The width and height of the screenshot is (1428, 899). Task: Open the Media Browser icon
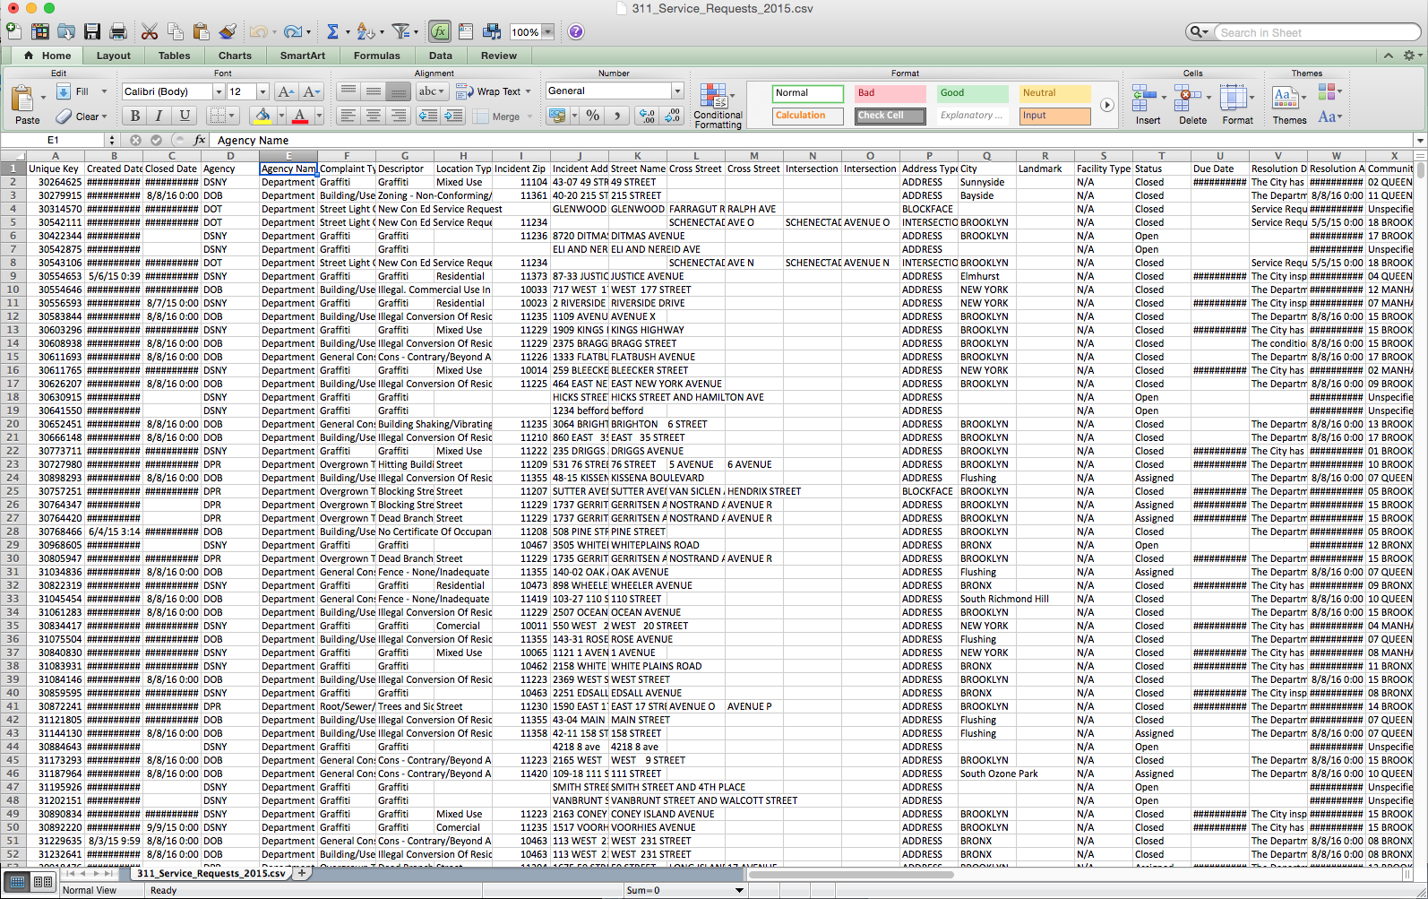[x=492, y=31]
